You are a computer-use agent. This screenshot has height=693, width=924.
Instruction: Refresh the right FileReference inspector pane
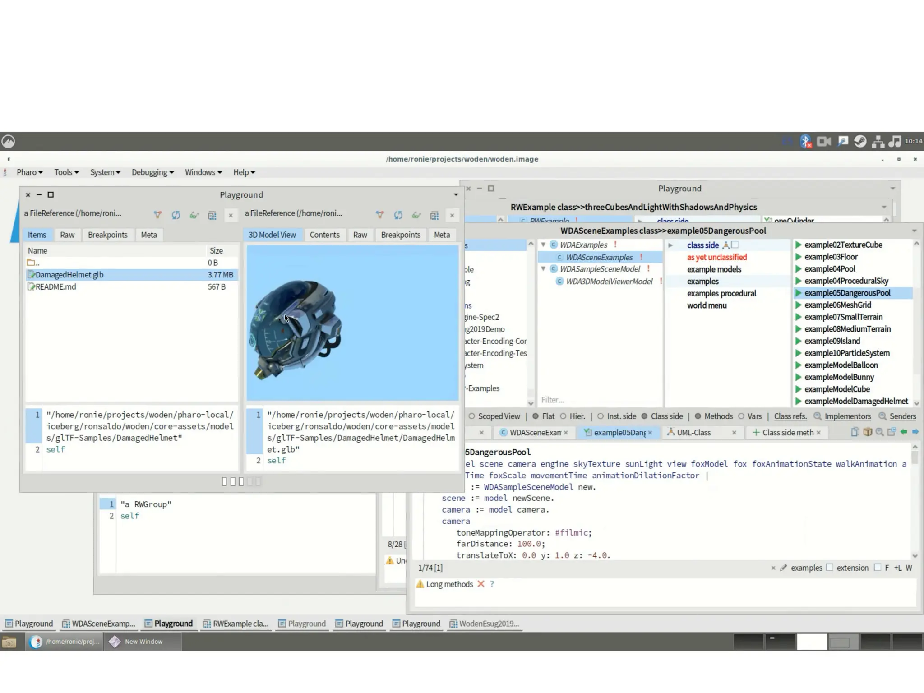coord(398,215)
